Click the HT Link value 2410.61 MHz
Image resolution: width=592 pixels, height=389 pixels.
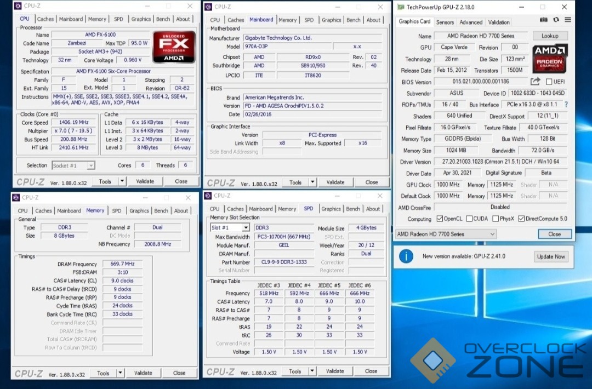73,147
